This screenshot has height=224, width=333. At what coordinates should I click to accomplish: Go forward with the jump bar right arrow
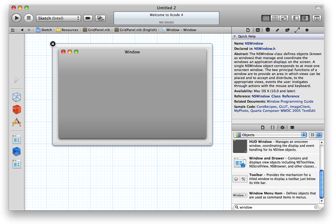tap(29, 30)
